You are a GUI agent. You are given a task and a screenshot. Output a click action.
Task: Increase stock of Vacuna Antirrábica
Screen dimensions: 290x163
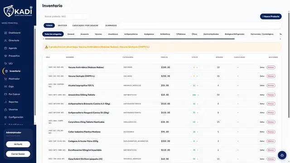tap(197, 67)
